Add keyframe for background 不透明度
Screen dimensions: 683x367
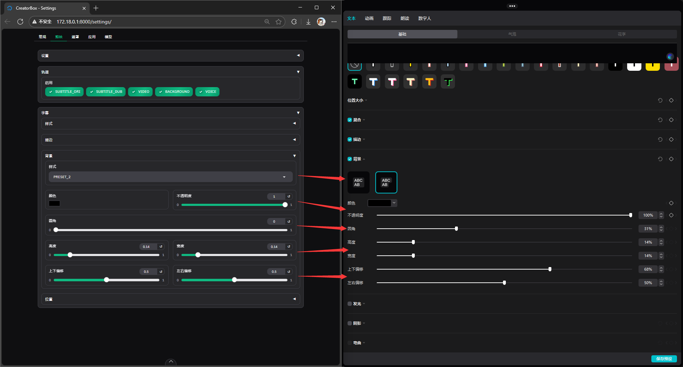click(671, 215)
